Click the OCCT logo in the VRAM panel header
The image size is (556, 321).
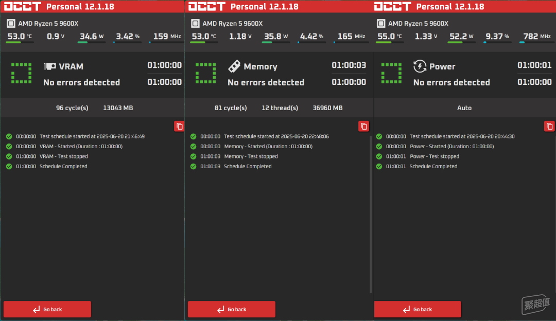(23, 6)
